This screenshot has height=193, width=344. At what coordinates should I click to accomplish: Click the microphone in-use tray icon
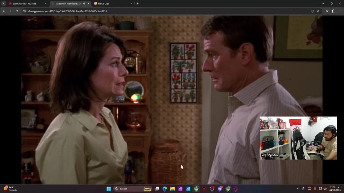315,189
